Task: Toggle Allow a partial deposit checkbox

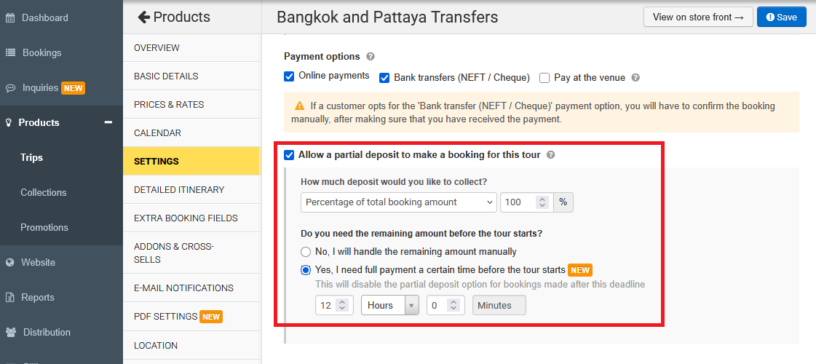Action: (289, 155)
